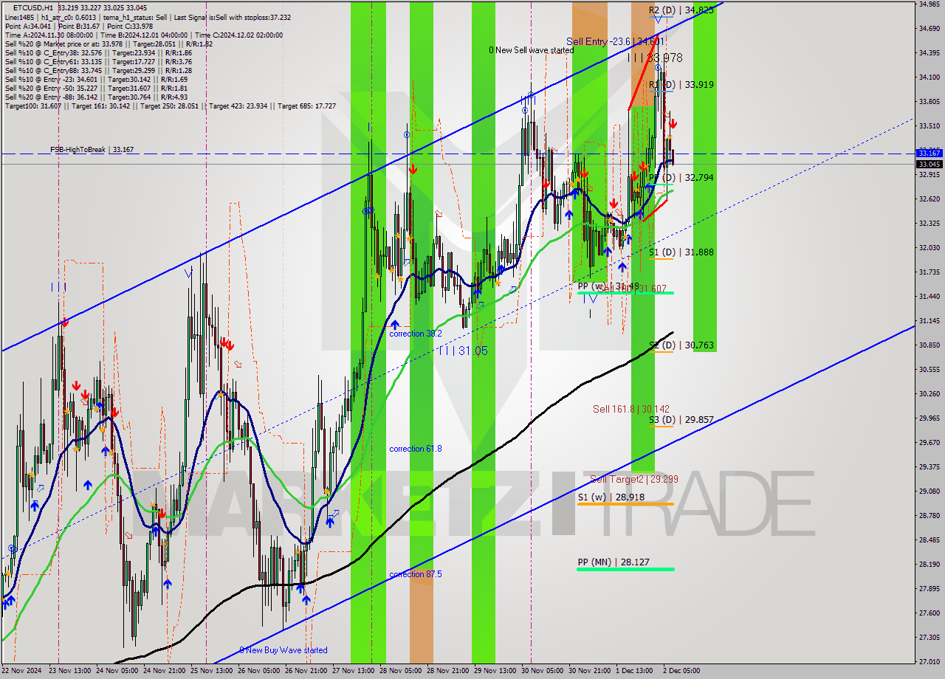This screenshot has height=679, width=945.
Task: Select the 'FSB-HighToBreak | 33.167' level label
Action: 92,149
